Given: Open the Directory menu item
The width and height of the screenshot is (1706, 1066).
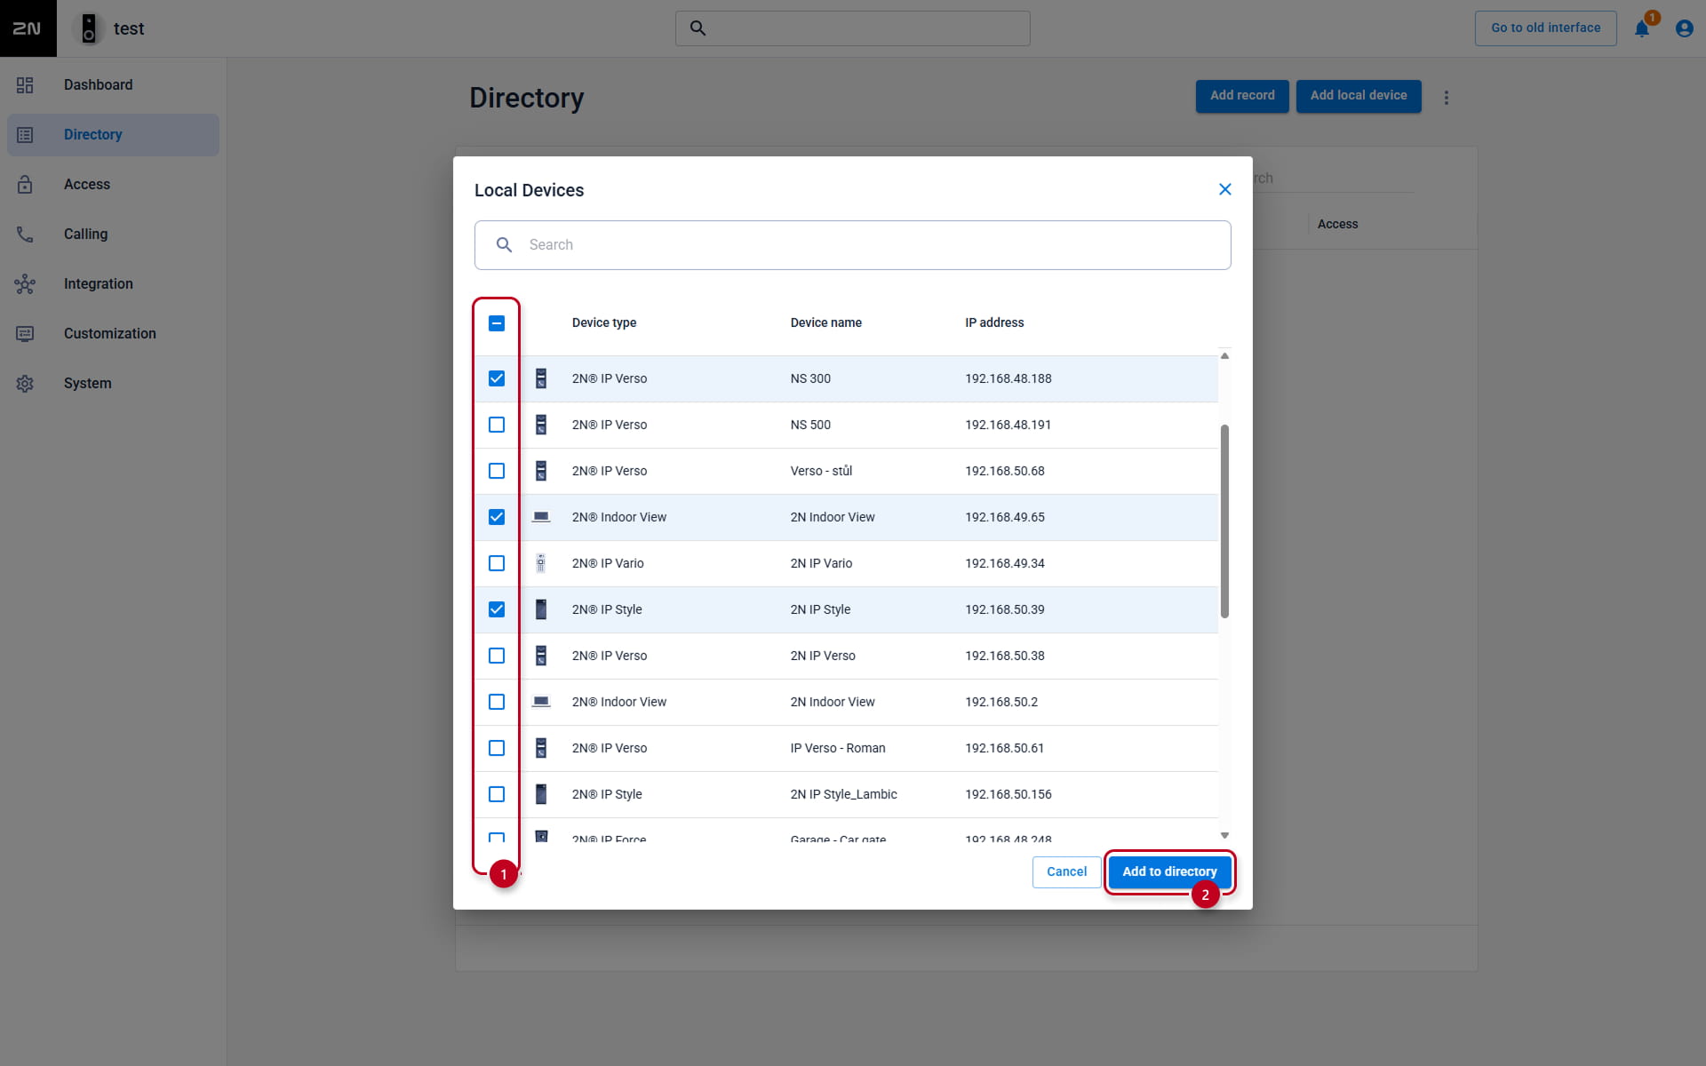Looking at the screenshot, I should (113, 135).
